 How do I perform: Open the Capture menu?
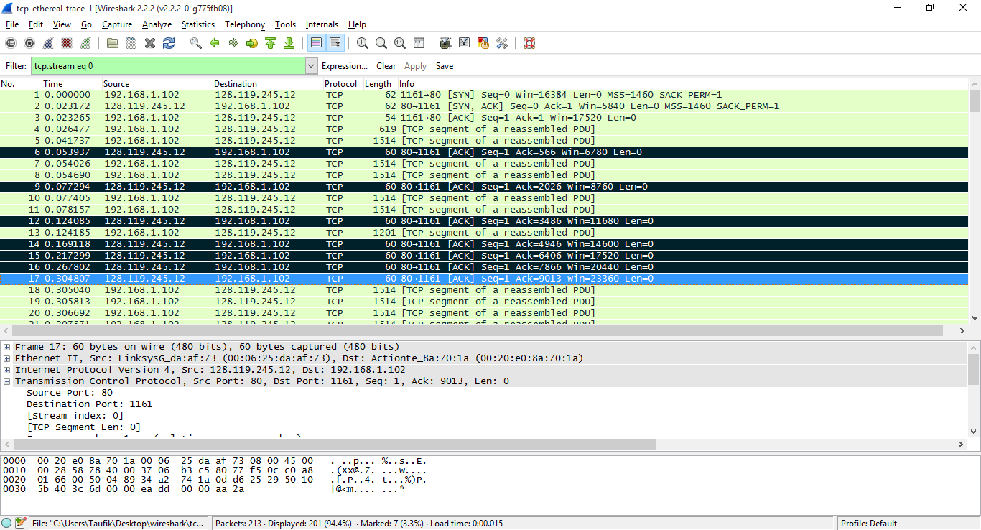click(x=117, y=24)
